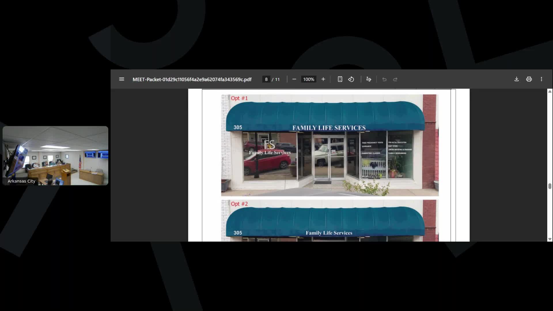Activate the draw annotation tool
Viewport: 553px width, 311px height.
(369, 79)
